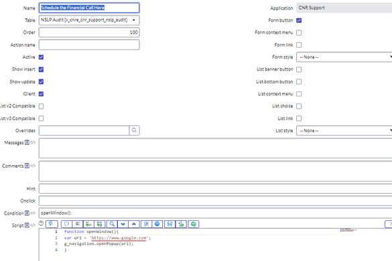This screenshot has width=392, height=261.
Task: Uncheck the Client checkbox
Action: pyautogui.click(x=42, y=94)
